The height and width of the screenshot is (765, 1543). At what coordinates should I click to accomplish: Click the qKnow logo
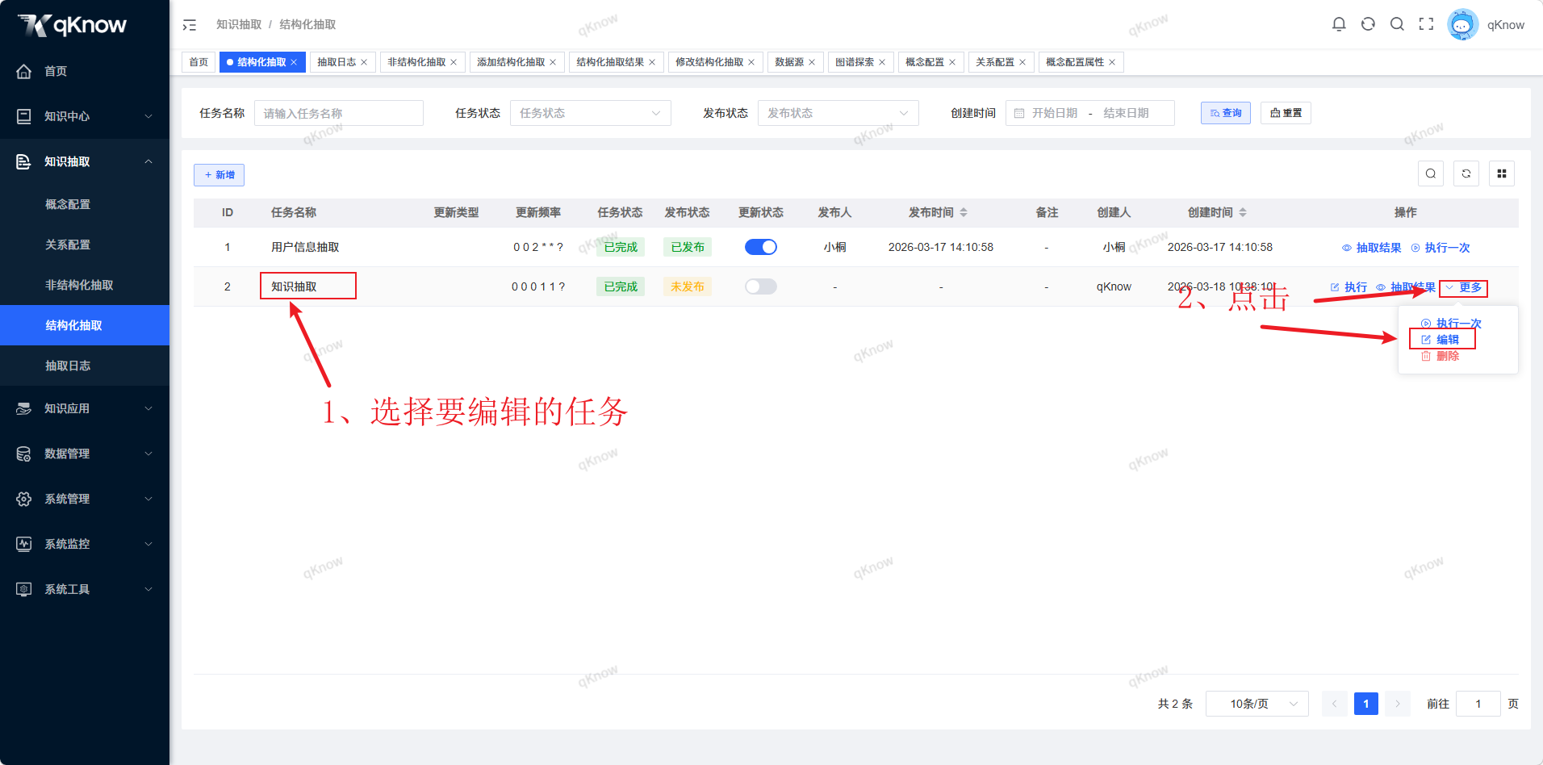click(x=73, y=25)
